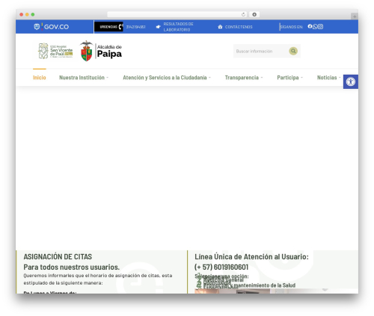This screenshot has height=316, width=374.
Task: Click the 'Para todos nuestros usuarios.' text
Action: point(72,267)
